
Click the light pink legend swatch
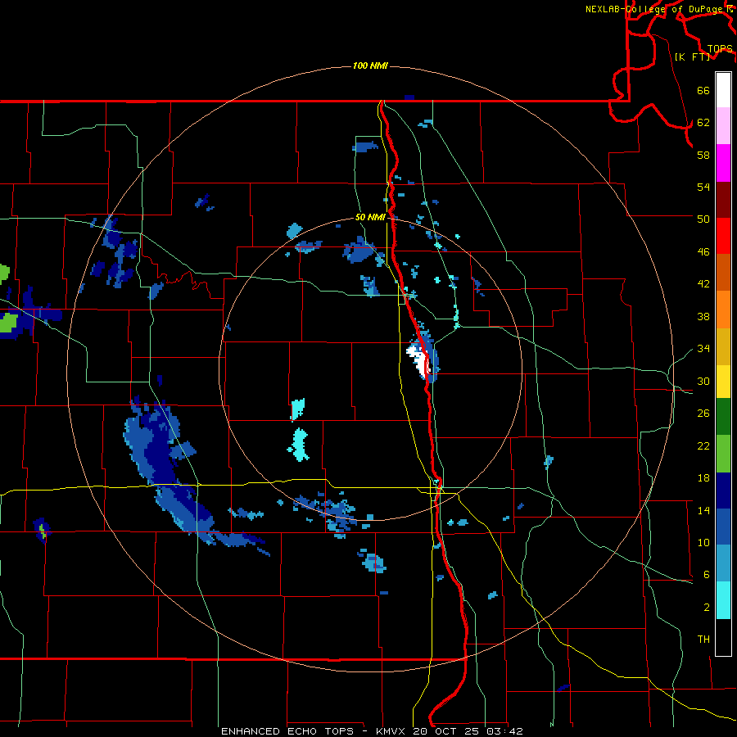(723, 126)
